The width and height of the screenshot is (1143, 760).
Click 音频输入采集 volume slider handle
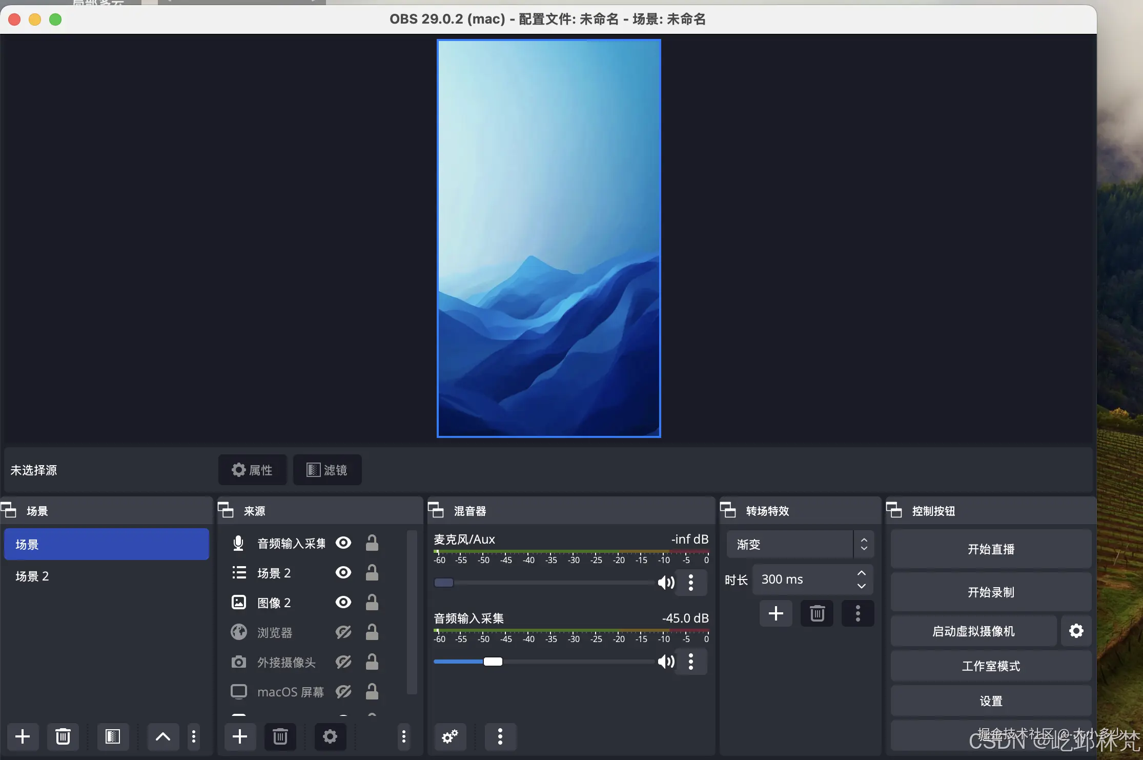click(x=493, y=662)
